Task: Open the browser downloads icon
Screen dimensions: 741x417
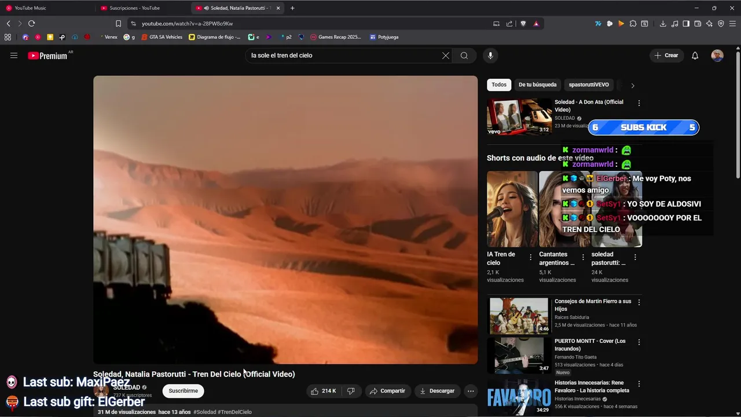Action: (x=663, y=24)
